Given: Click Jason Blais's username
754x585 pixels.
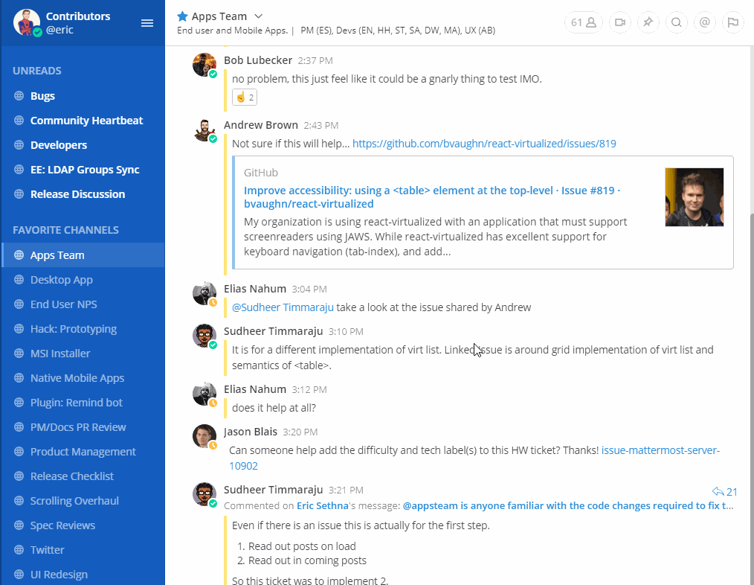Looking at the screenshot, I should tap(250, 432).
